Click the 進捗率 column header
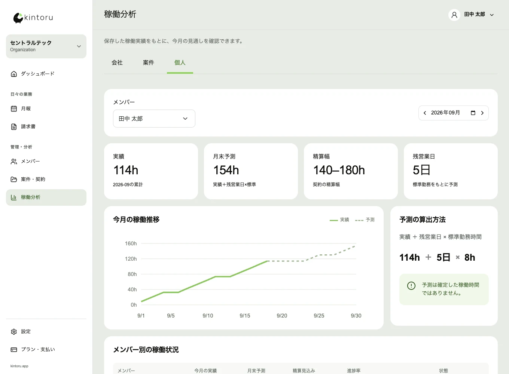 coord(354,371)
